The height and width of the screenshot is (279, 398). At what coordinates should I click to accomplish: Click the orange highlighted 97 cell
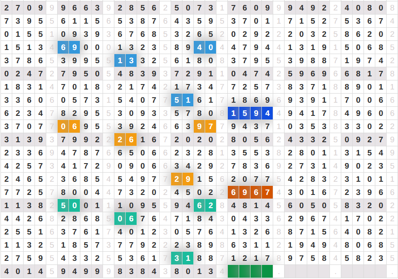(205, 126)
